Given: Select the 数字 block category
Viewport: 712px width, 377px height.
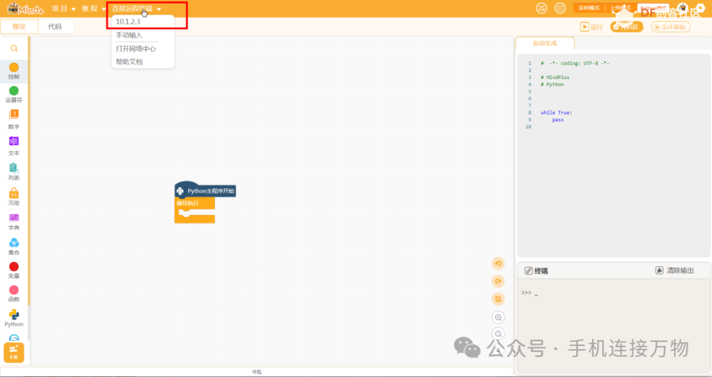Looking at the screenshot, I should click(x=14, y=119).
